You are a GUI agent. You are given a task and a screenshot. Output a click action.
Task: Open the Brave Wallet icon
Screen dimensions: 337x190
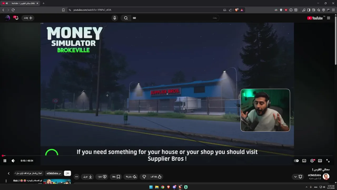(x=314, y=10)
